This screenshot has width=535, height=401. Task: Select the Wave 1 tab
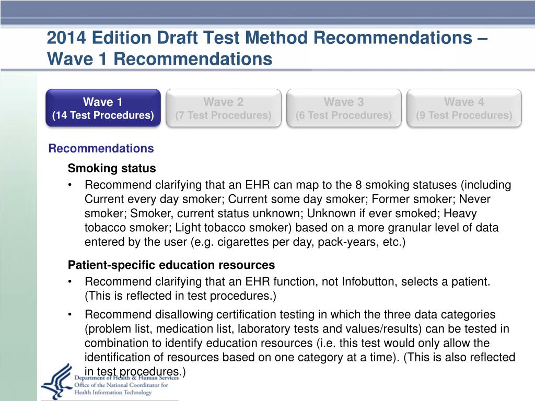click(103, 108)
